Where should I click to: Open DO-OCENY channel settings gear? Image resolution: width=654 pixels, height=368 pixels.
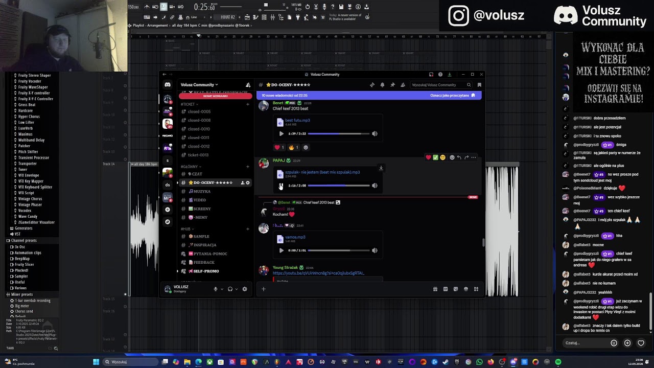point(248,183)
